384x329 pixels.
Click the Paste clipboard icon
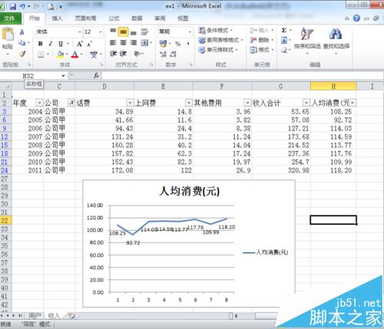[x=8, y=35]
